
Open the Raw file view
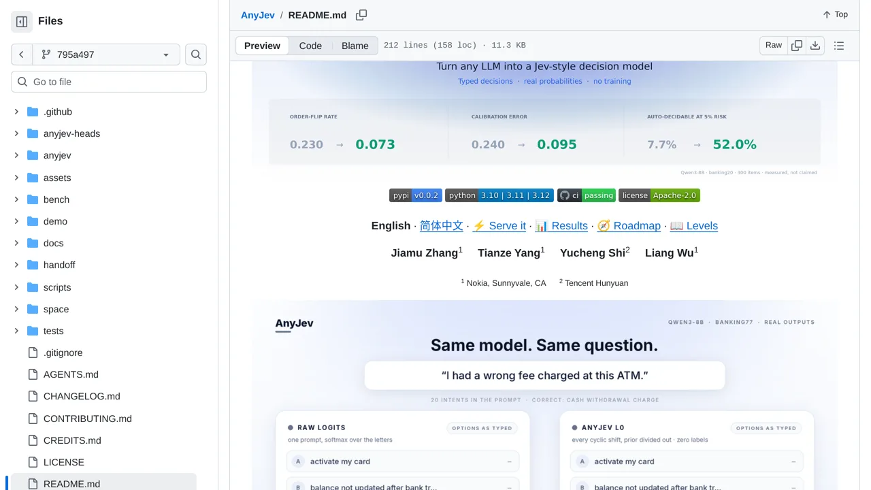(x=774, y=46)
